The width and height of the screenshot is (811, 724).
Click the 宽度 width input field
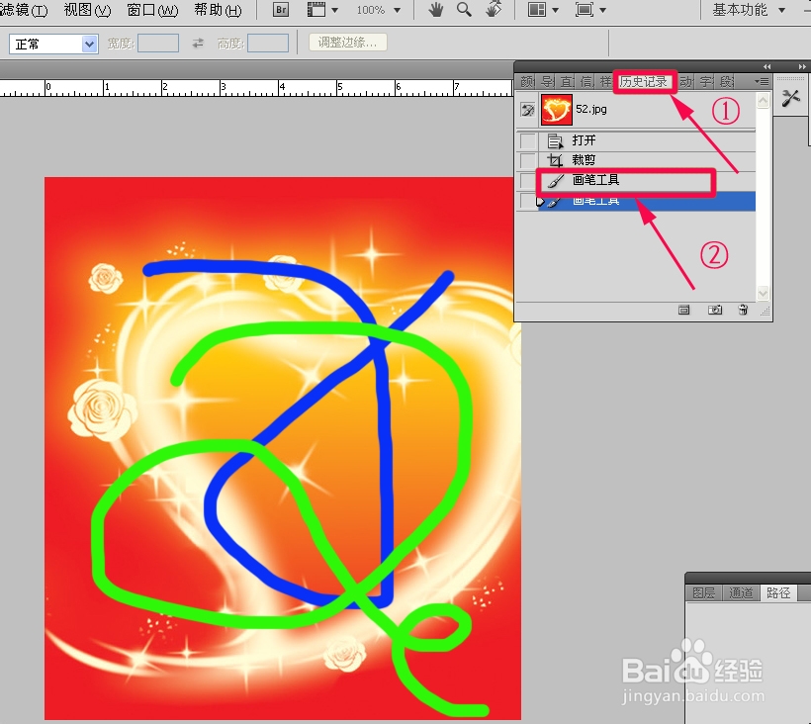click(158, 43)
